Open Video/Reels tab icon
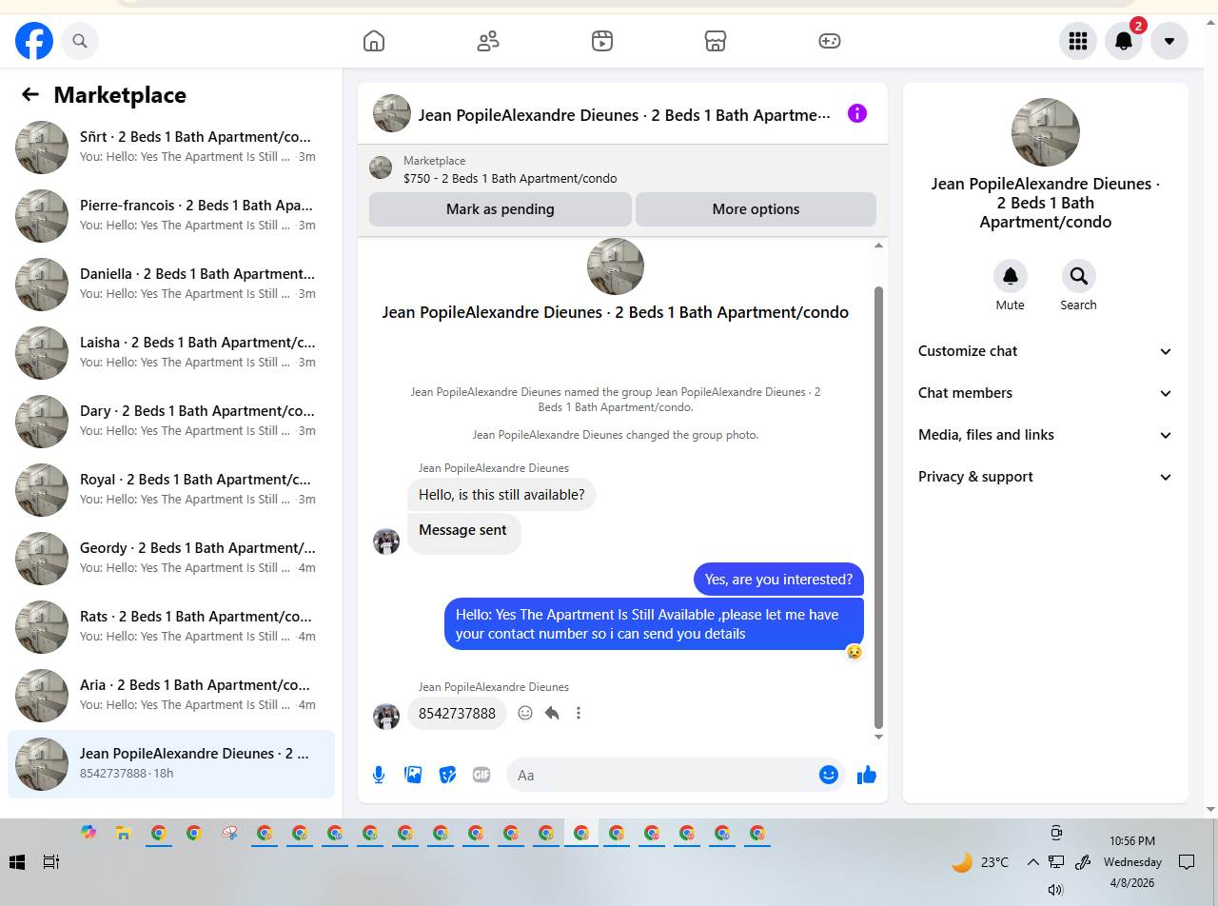The image size is (1218, 906). (601, 41)
